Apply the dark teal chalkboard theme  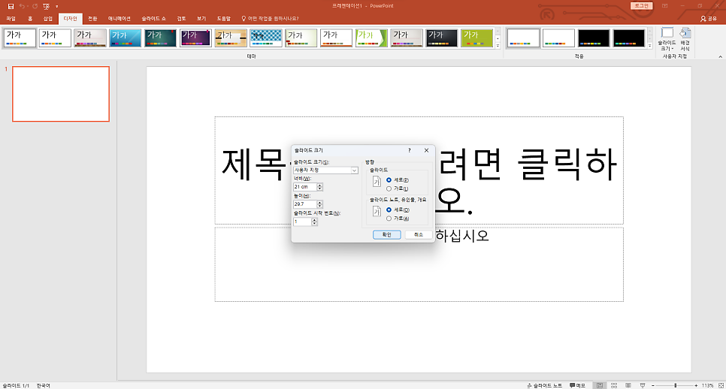(x=160, y=38)
